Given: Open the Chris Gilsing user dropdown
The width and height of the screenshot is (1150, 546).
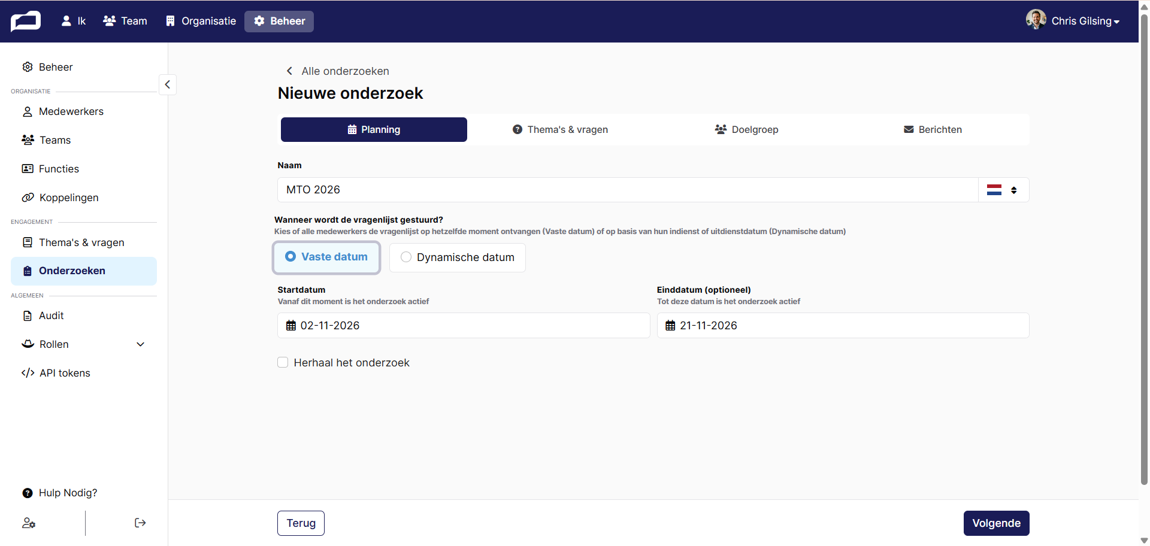Looking at the screenshot, I should [x=1073, y=20].
